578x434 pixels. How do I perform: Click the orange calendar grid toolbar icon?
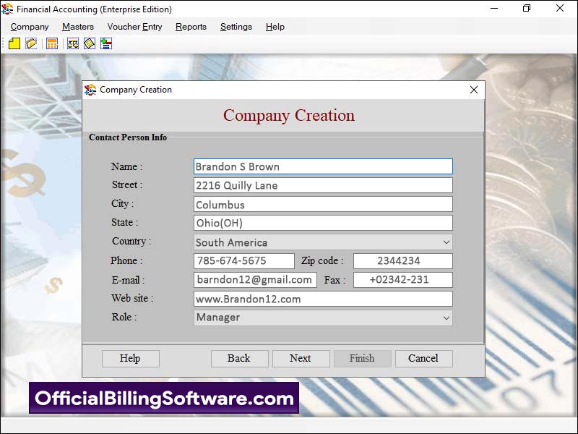pyautogui.click(x=52, y=44)
